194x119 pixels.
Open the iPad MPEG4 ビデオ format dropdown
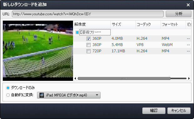coord(69,95)
